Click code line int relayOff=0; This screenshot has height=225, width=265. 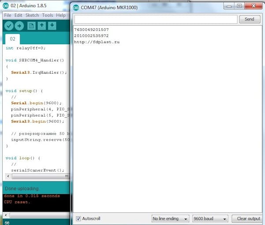[x=26, y=48]
